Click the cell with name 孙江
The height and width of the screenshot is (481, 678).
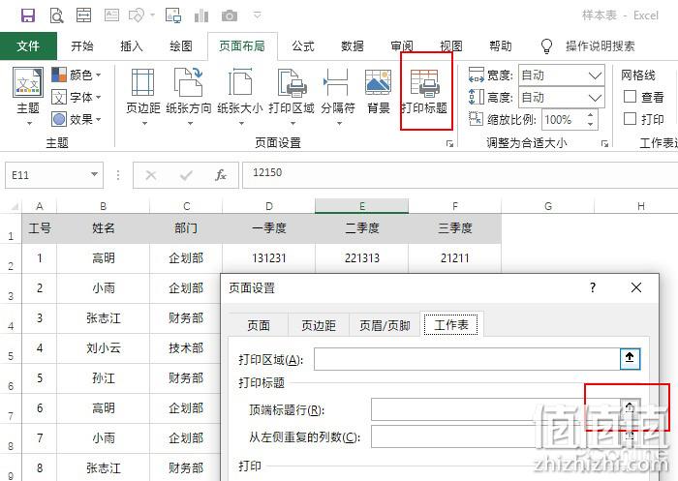(104, 378)
